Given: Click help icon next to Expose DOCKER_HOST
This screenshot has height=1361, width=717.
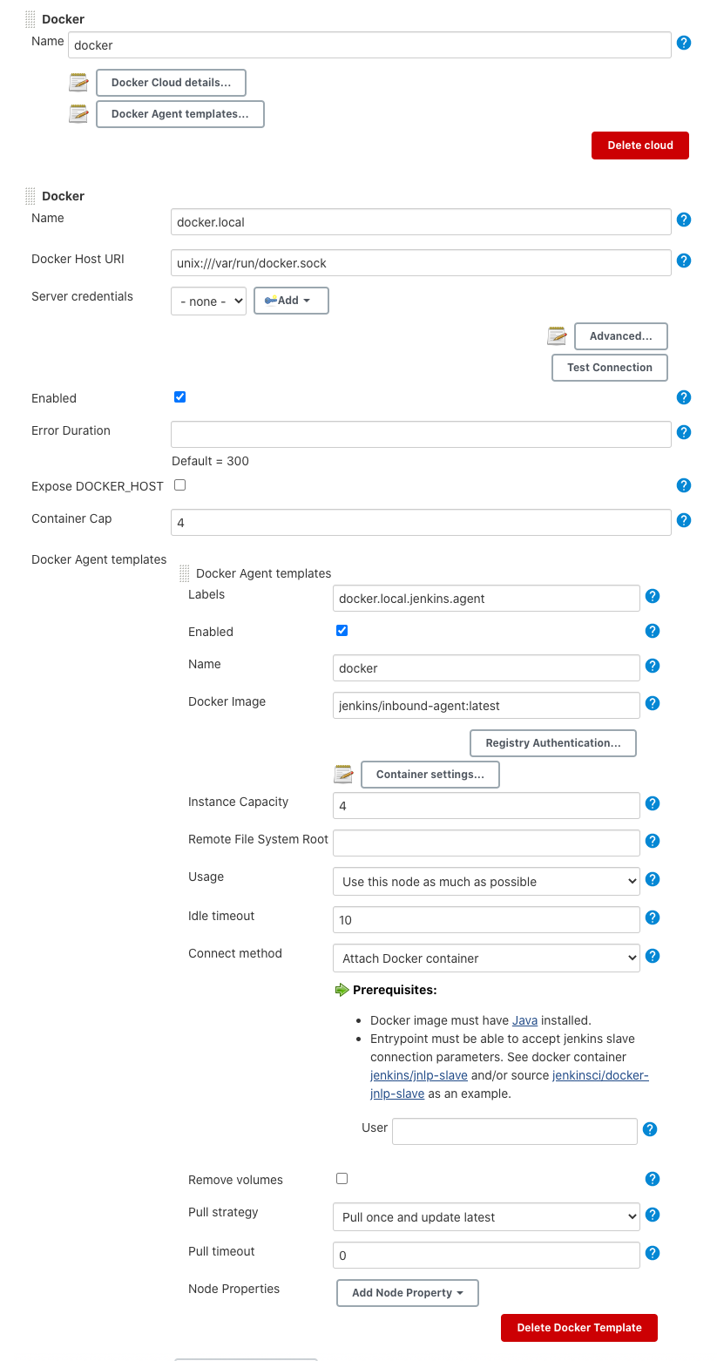Looking at the screenshot, I should (x=684, y=485).
